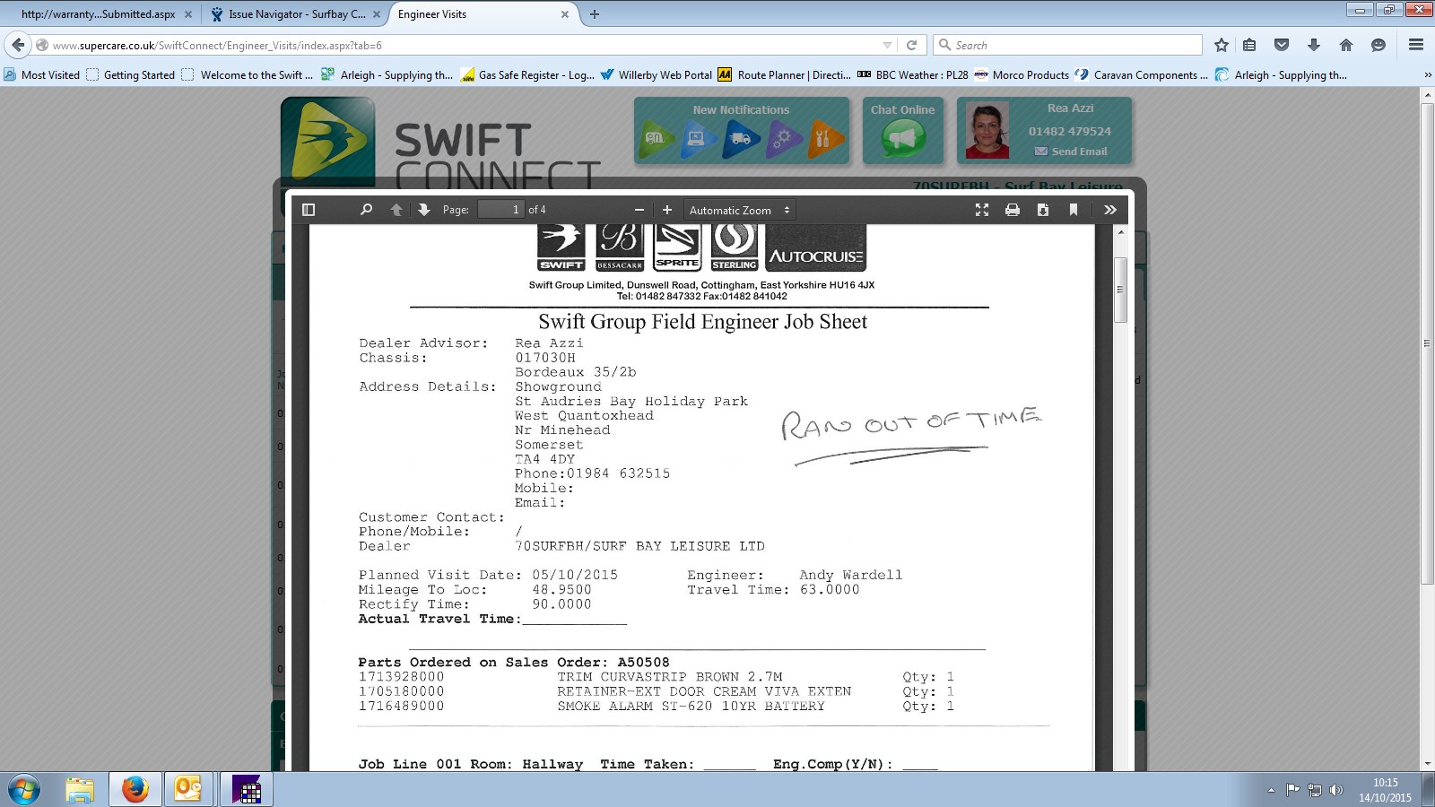This screenshot has height=807, width=1435.
Task: Show more bookmarks overflow chevron
Action: 1427,75
